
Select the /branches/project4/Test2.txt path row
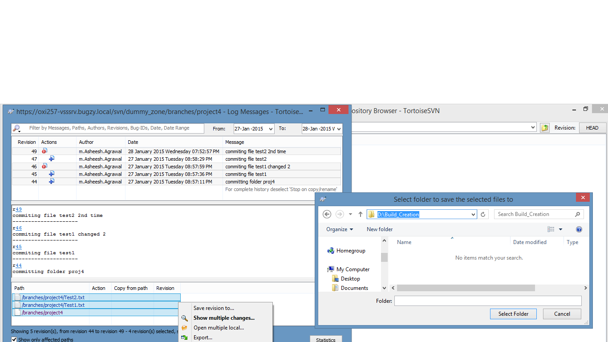click(x=97, y=297)
